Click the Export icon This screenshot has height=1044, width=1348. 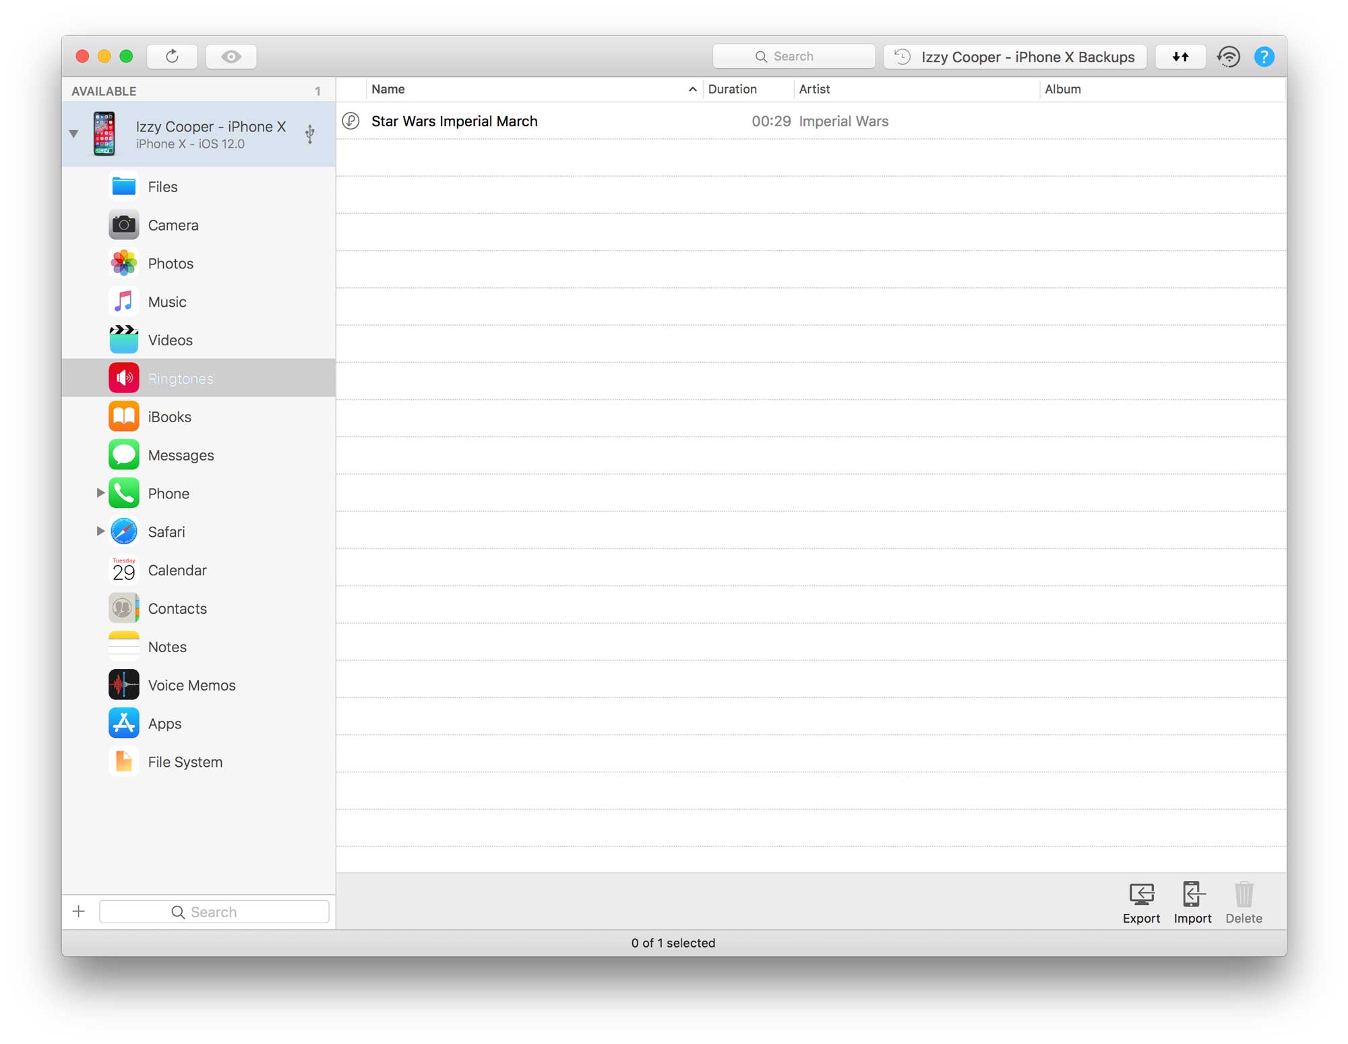click(1141, 895)
